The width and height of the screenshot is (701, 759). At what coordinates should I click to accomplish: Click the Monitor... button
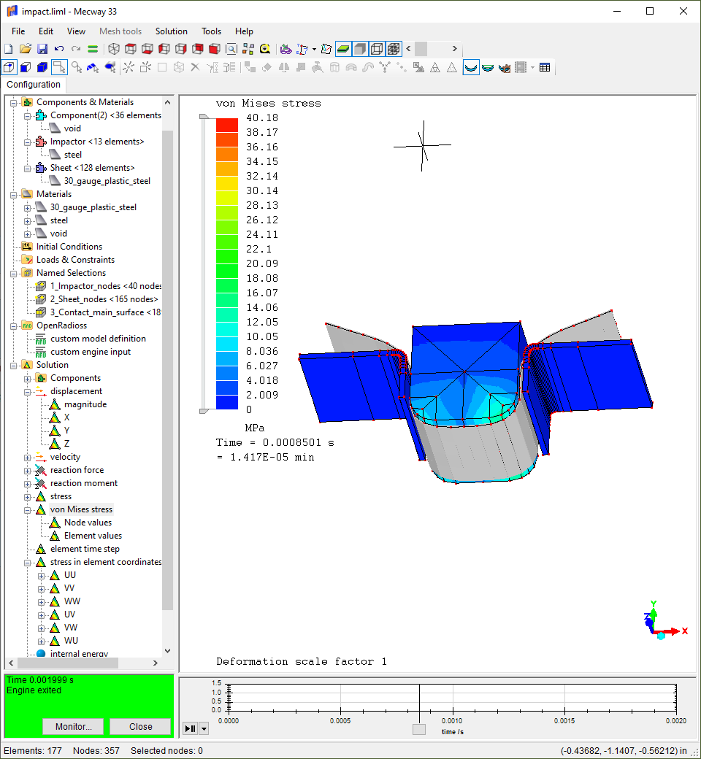[73, 727]
